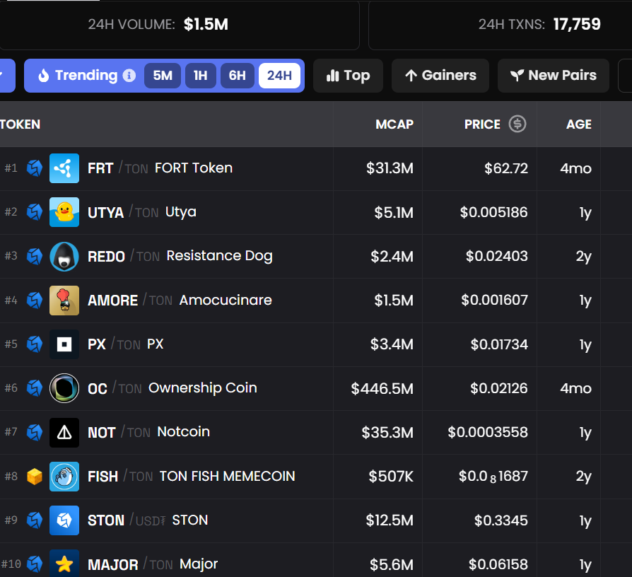
Task: Select the 5M trending timeframe
Action: pos(163,76)
